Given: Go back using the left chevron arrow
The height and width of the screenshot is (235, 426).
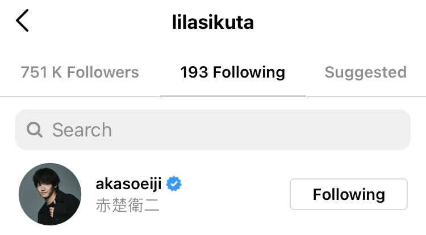Looking at the screenshot, I should coord(22,20).
